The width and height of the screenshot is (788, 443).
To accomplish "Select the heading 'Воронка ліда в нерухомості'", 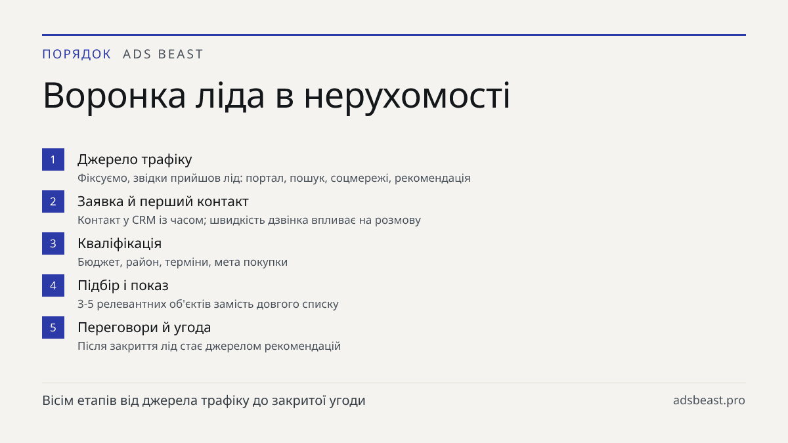I will [276, 96].
